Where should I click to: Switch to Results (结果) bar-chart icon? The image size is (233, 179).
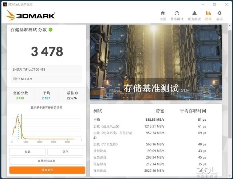point(208,13)
